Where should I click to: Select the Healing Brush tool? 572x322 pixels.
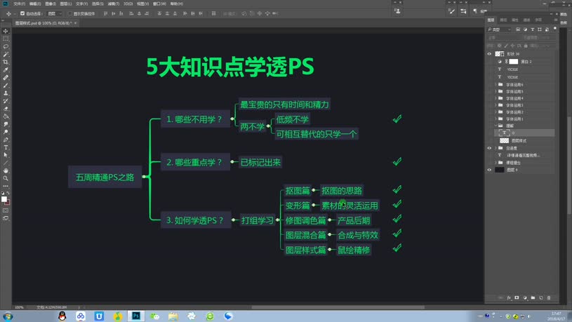pyautogui.click(x=6, y=77)
